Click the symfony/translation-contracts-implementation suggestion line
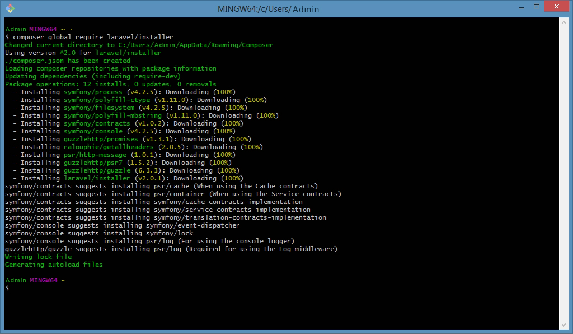 tap(166, 218)
